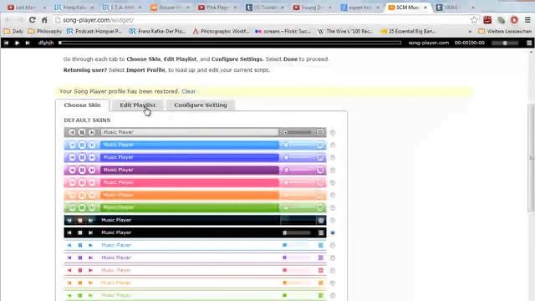Open The Wire's '100 Rec... bookmark
The width and height of the screenshot is (535, 301).
345,32
